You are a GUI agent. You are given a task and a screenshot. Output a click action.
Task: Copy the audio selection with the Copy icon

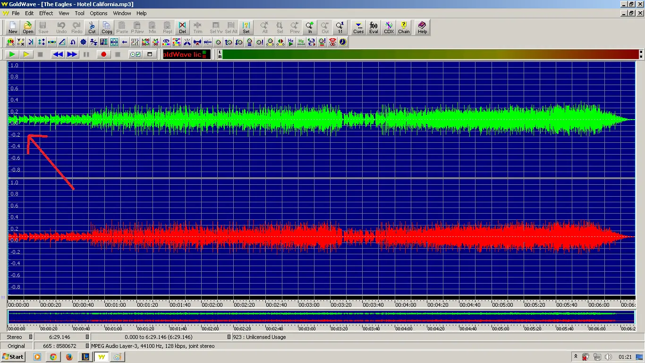coord(107,27)
